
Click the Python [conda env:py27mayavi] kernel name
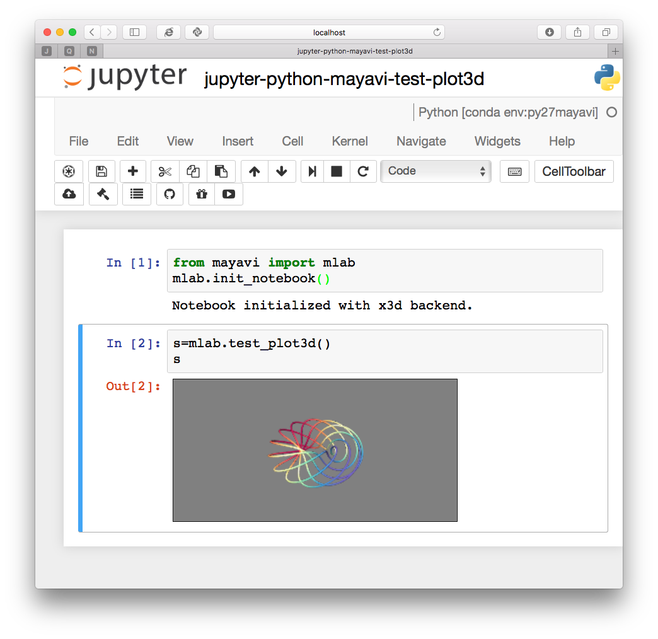(508, 112)
